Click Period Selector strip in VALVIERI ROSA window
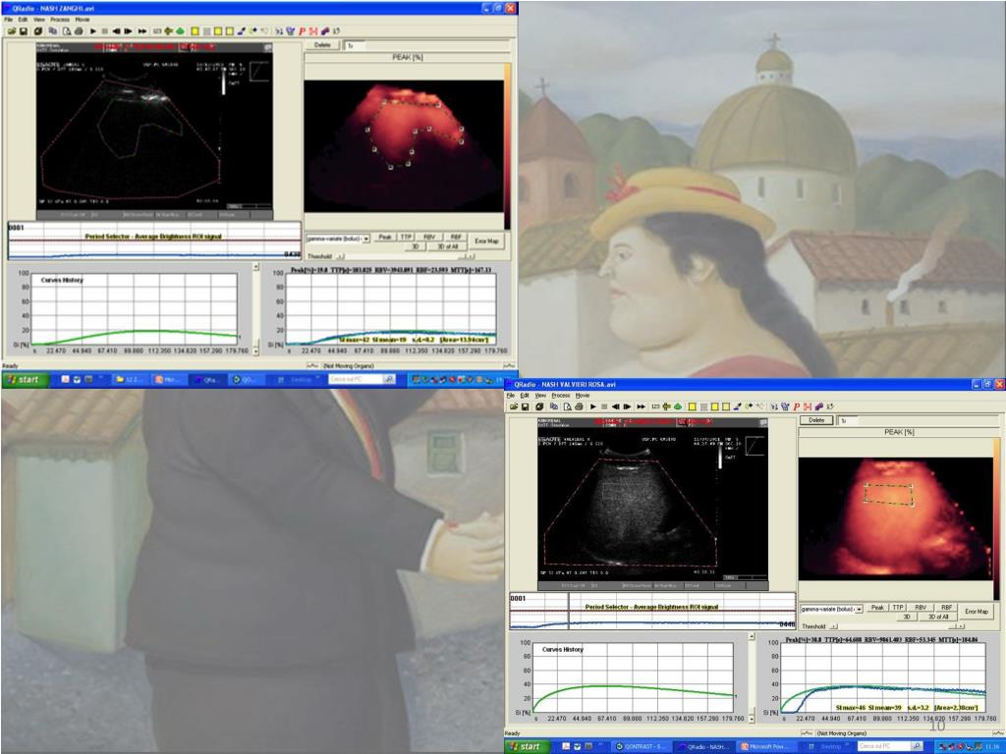This screenshot has height=754, width=1006. (652, 611)
